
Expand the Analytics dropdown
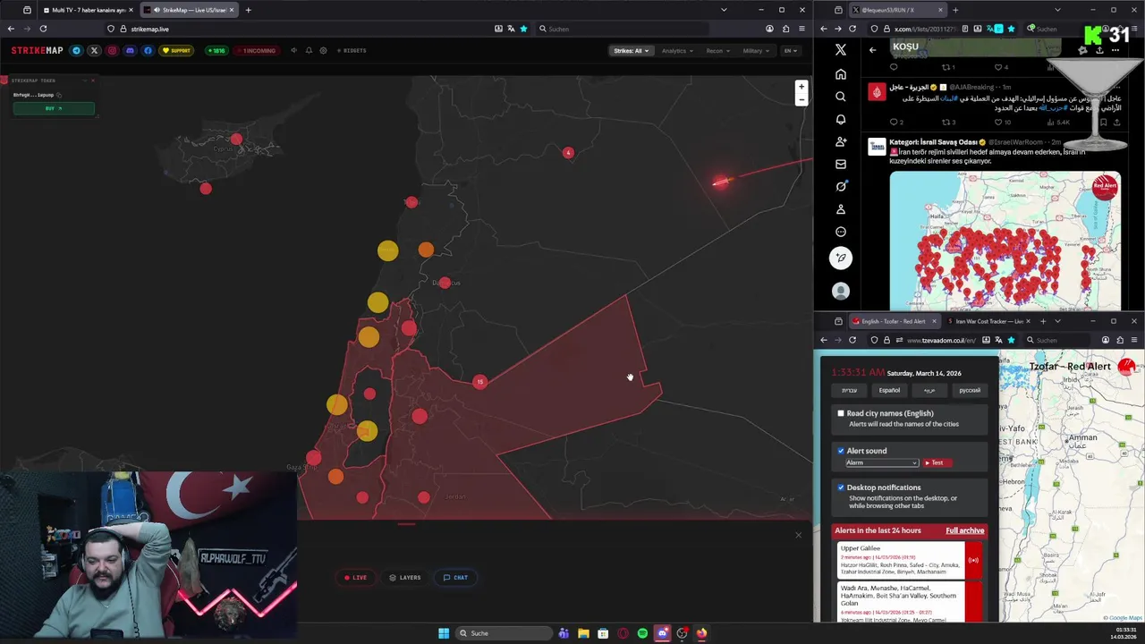point(677,51)
